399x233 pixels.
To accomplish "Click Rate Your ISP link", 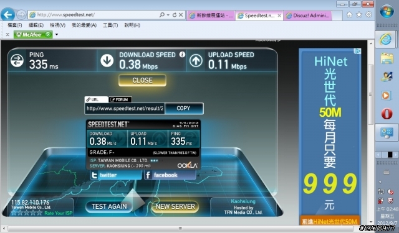I will coord(58,213).
